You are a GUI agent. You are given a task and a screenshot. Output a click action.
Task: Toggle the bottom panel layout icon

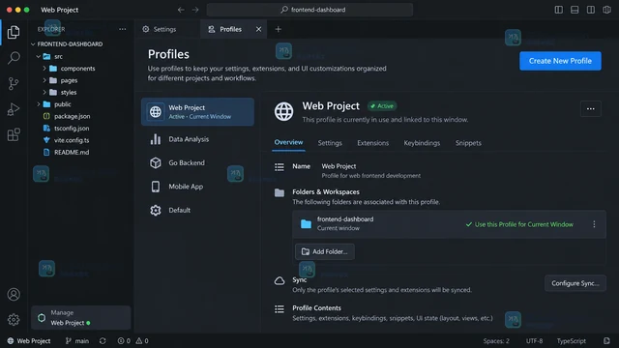(575, 10)
